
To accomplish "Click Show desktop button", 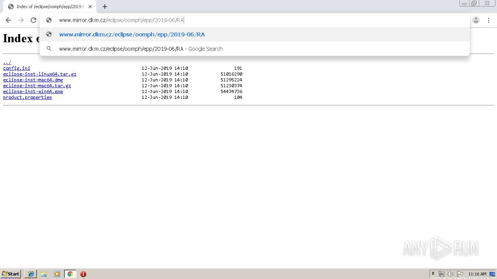I will (492, 274).
